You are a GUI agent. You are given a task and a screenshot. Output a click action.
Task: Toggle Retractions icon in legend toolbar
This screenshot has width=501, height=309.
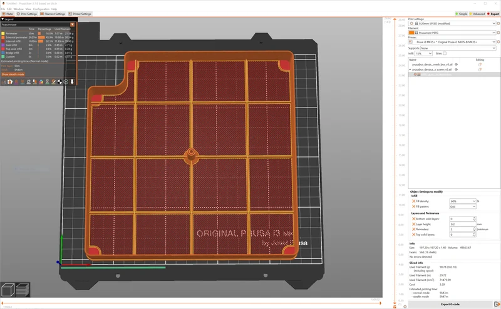tap(16, 82)
